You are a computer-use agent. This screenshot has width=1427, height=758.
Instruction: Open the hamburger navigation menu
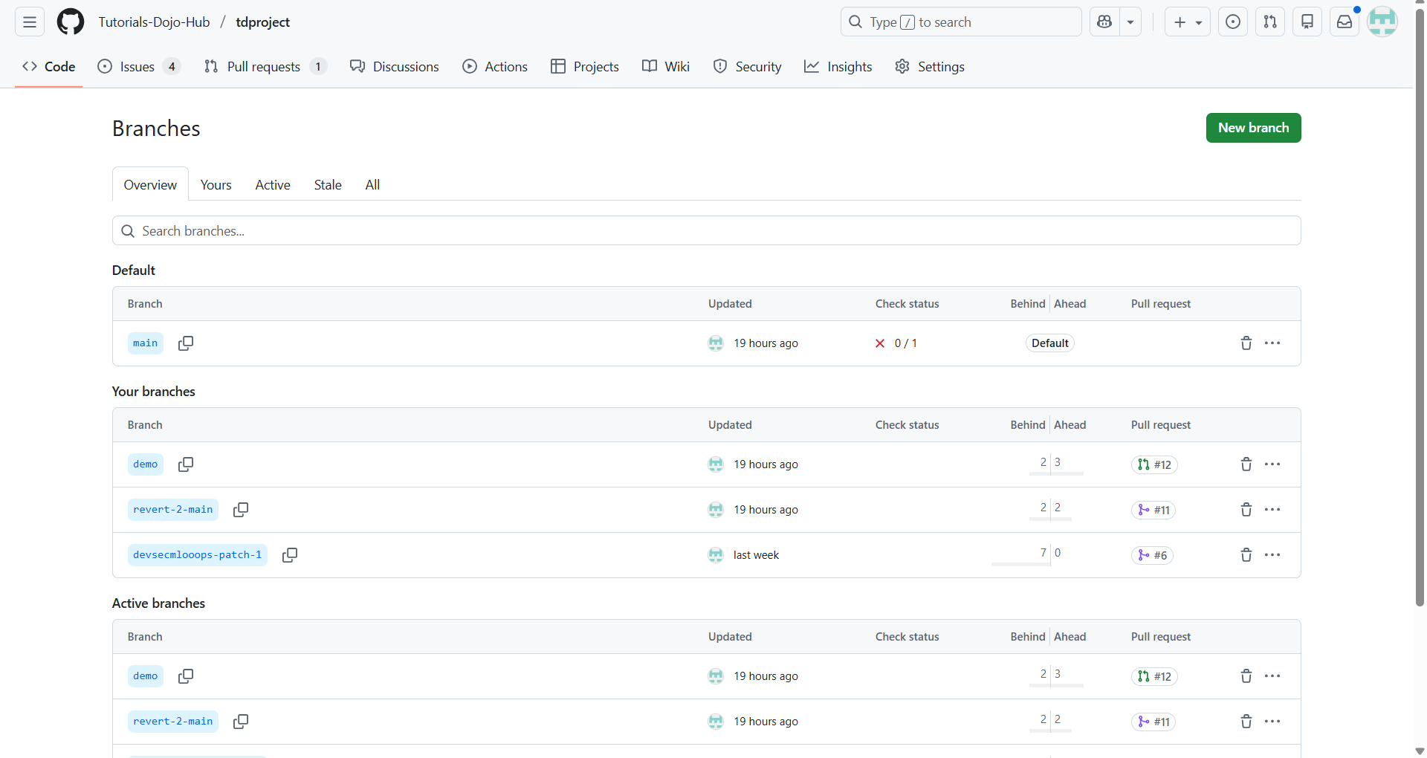(x=30, y=22)
